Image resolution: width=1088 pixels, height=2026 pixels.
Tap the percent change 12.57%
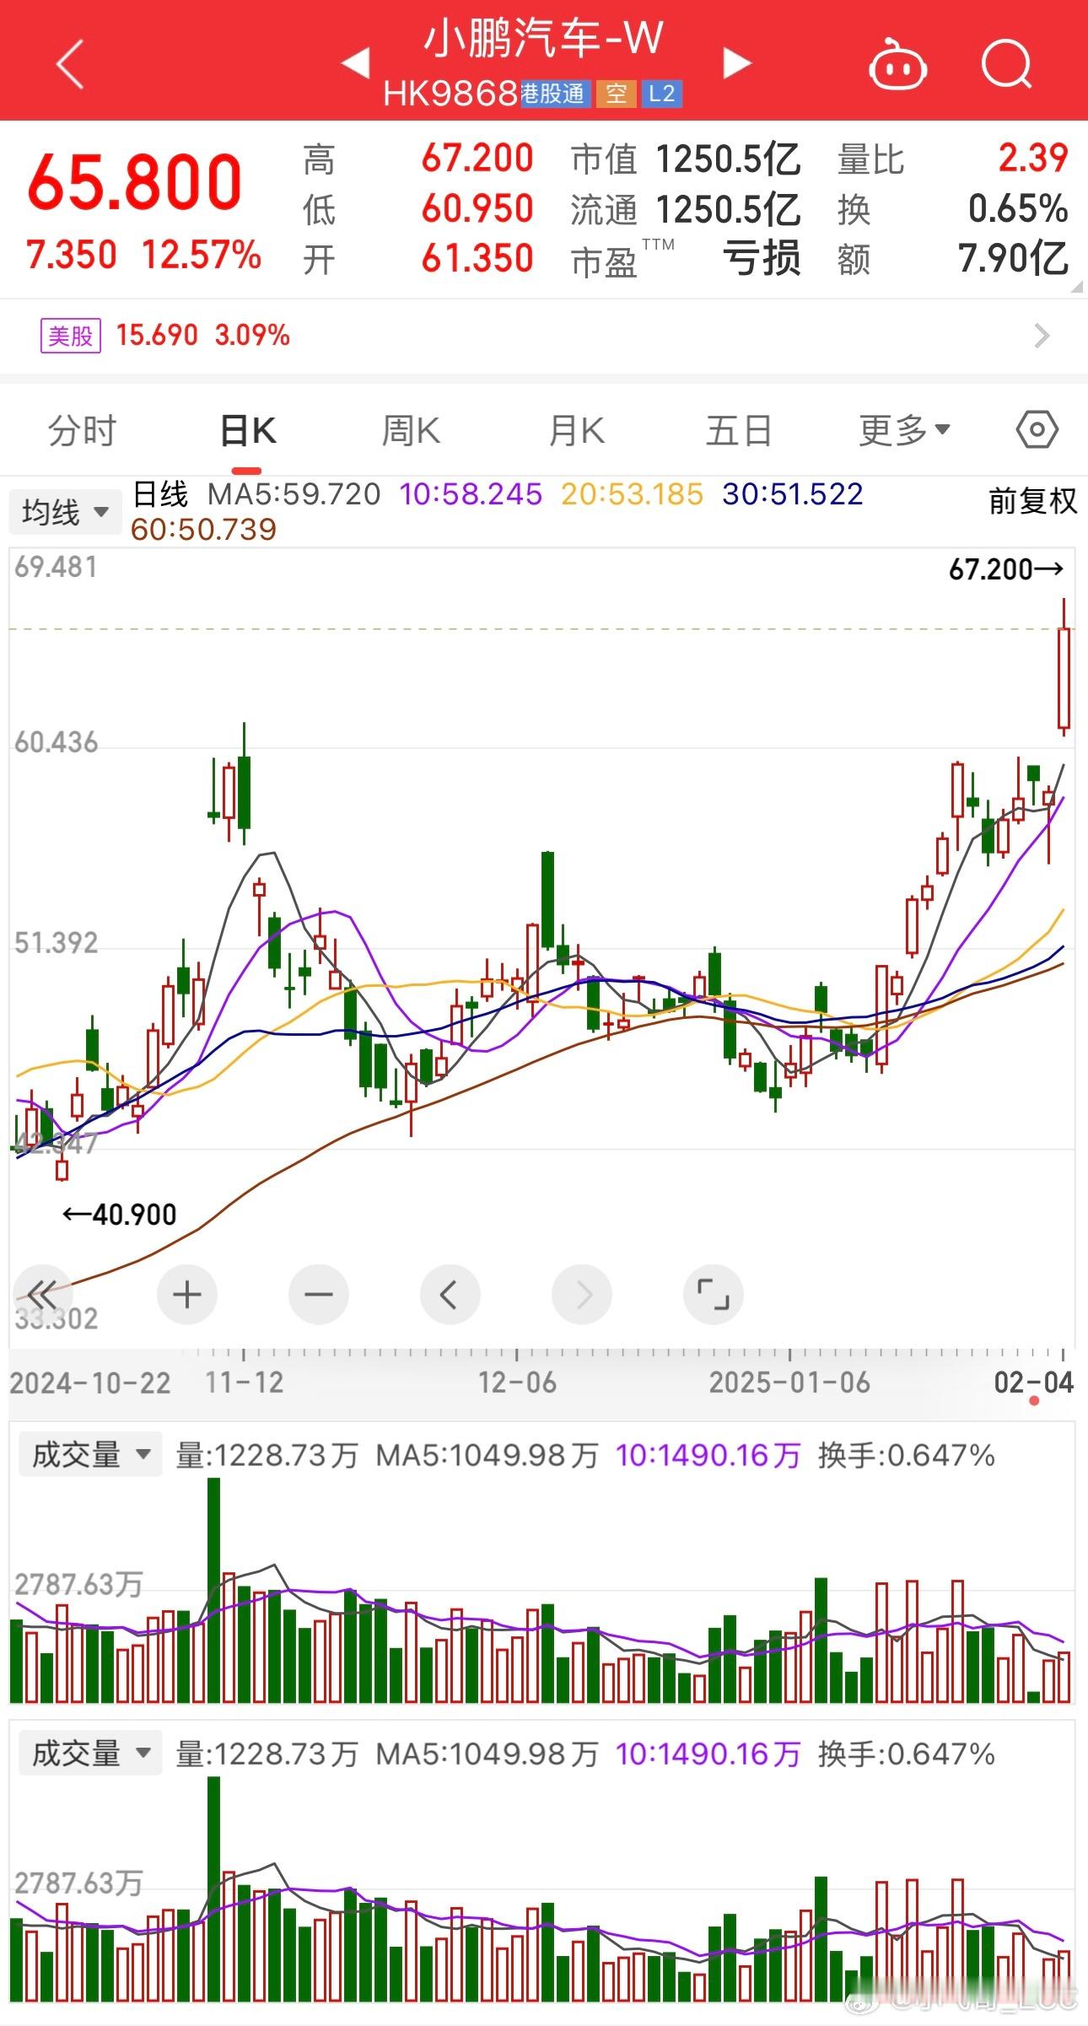coord(202,255)
